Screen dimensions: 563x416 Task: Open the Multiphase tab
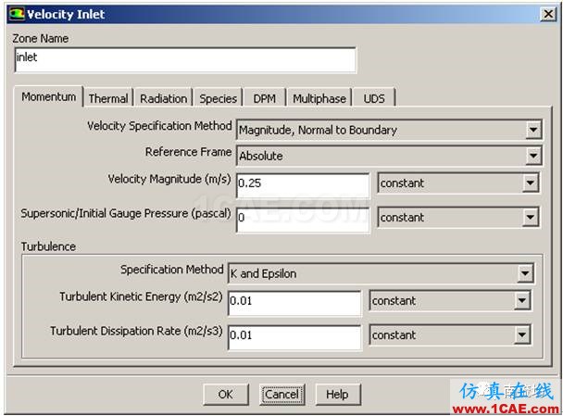point(319,98)
